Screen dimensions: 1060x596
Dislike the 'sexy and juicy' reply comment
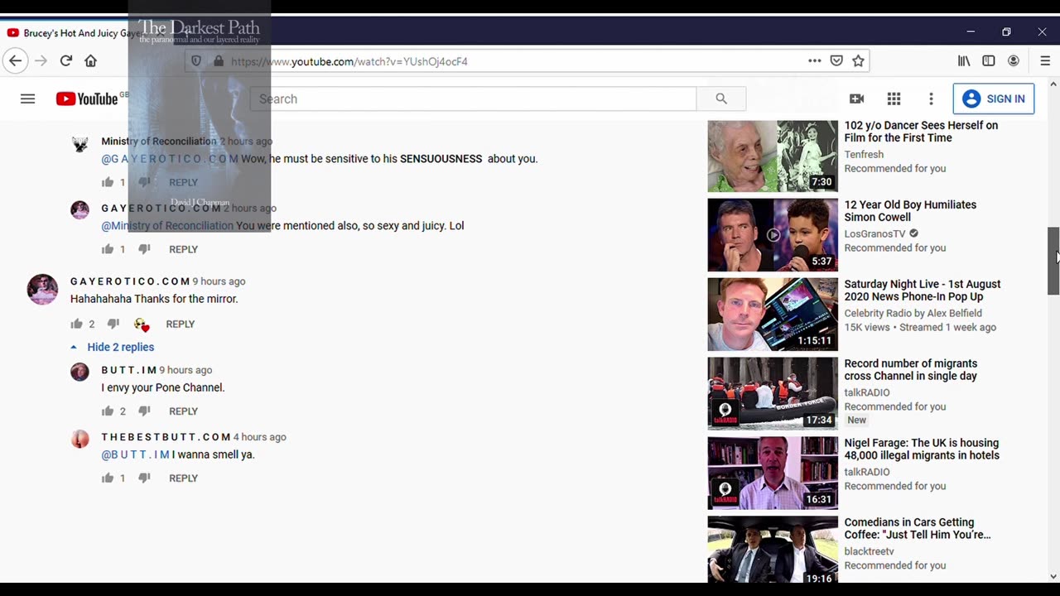[x=144, y=249]
